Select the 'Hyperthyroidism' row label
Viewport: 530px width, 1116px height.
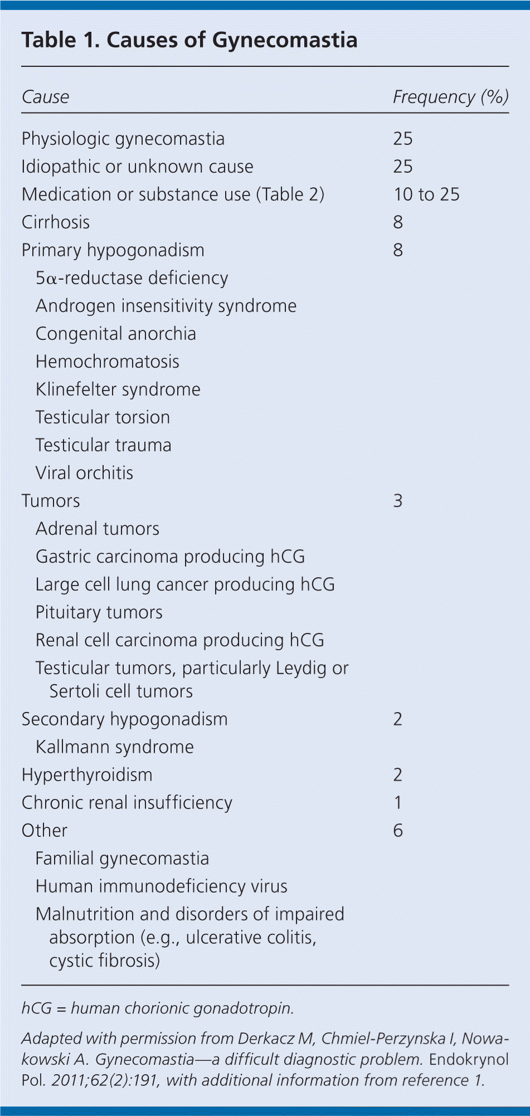[86, 775]
